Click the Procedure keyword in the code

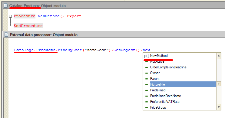pyautogui.click(x=25, y=16)
